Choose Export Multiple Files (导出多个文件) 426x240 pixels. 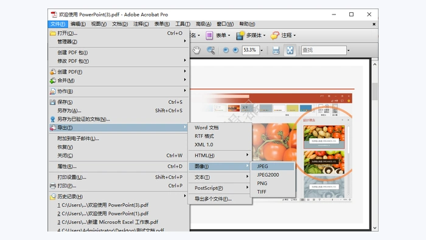point(220,199)
